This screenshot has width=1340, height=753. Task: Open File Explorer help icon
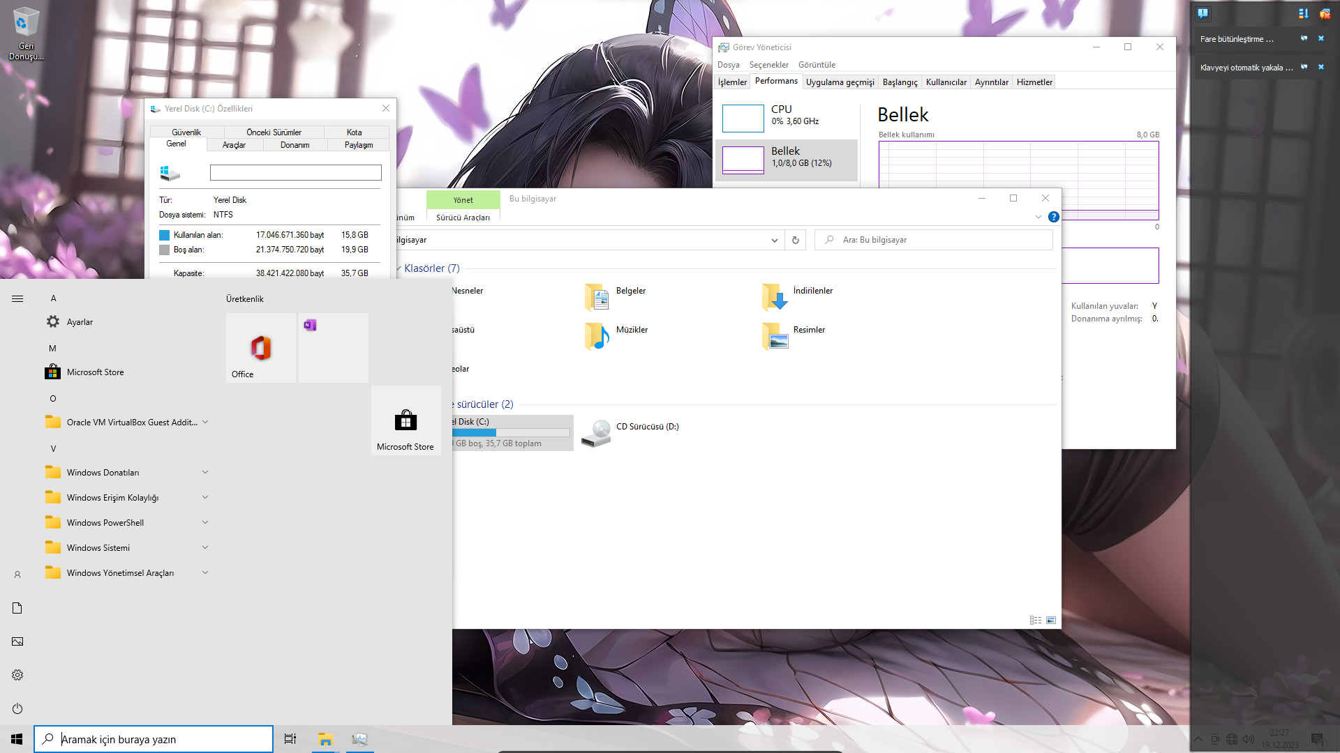point(1054,217)
